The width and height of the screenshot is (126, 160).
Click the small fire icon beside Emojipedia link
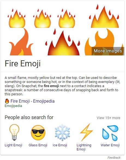pos(7,101)
